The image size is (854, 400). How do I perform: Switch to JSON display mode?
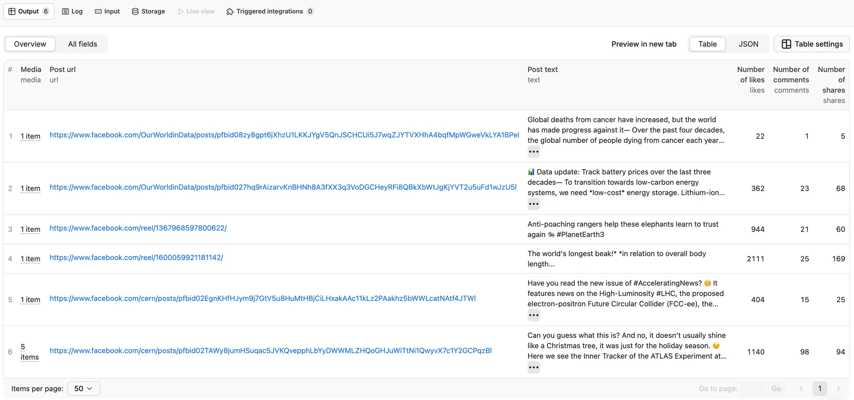click(x=748, y=44)
